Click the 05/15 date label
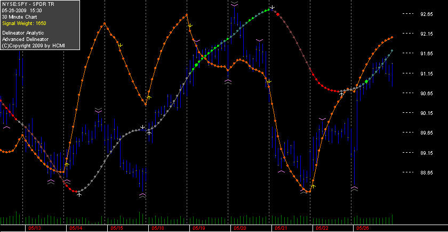 117,228
